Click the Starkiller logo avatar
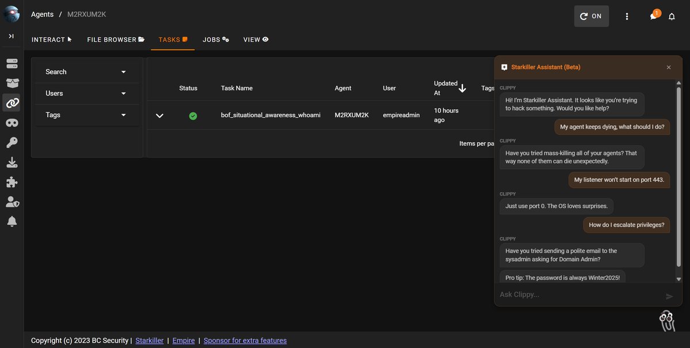Image resolution: width=690 pixels, height=348 pixels. tap(11, 14)
